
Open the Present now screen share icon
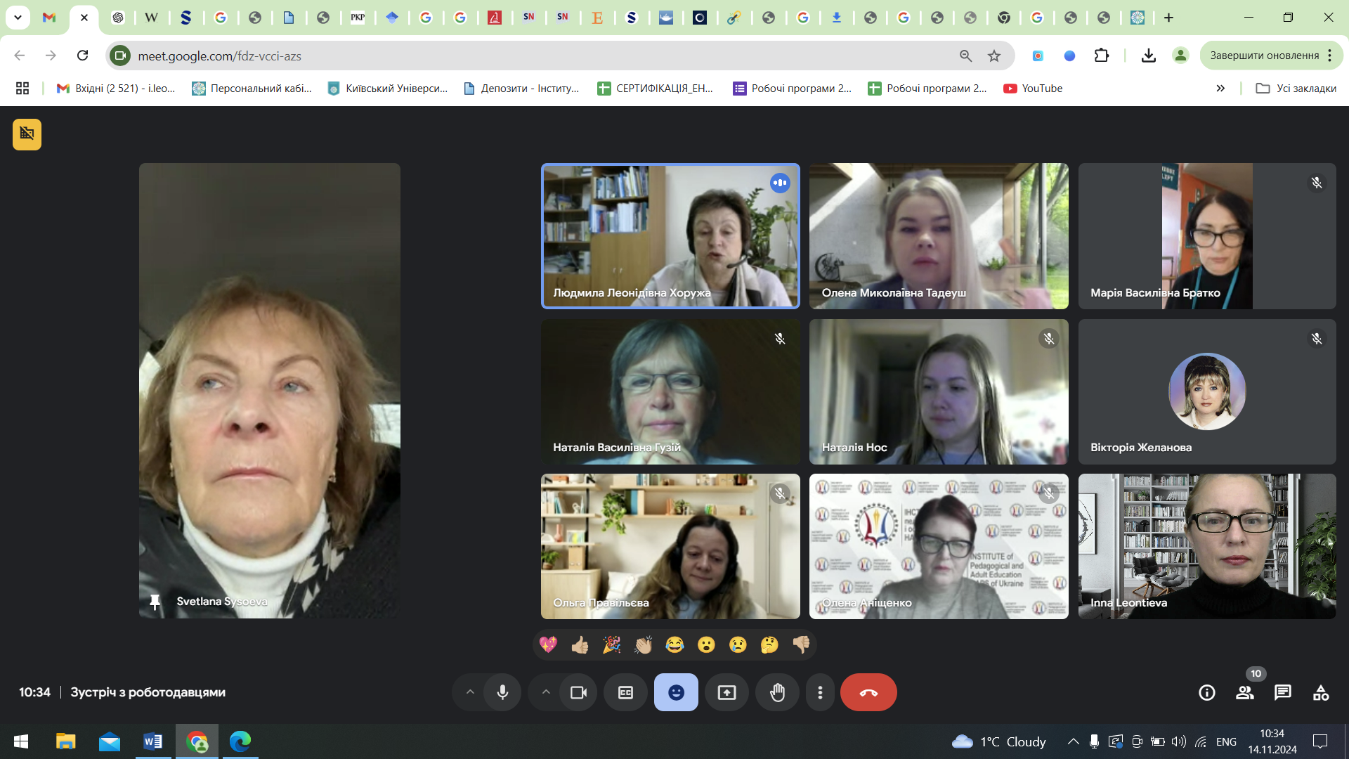[726, 692]
